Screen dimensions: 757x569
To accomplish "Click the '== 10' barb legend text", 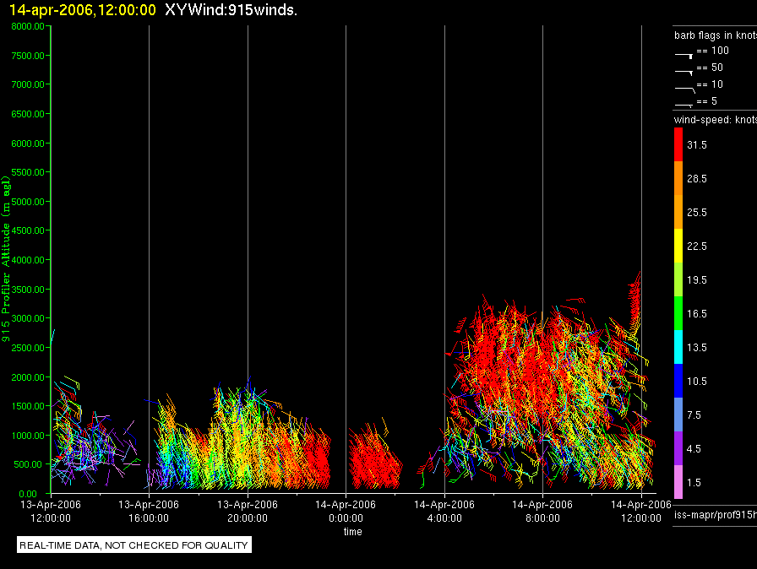I will pos(711,84).
